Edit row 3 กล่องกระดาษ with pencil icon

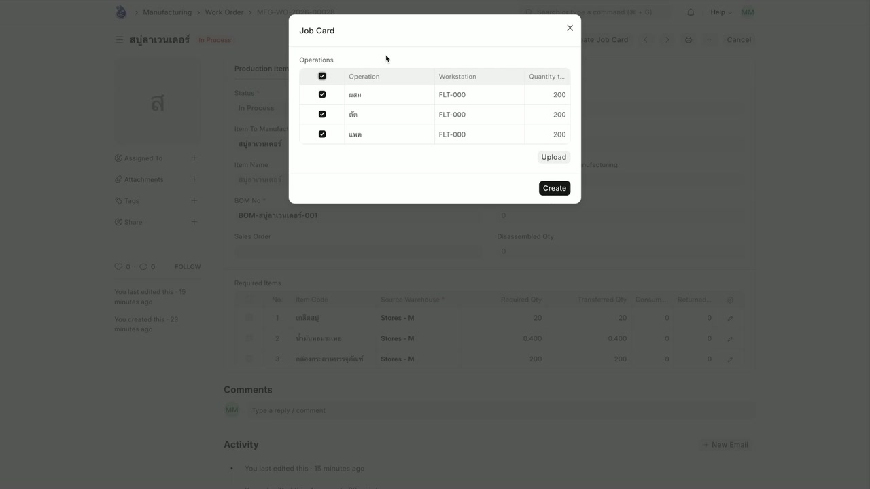click(730, 359)
